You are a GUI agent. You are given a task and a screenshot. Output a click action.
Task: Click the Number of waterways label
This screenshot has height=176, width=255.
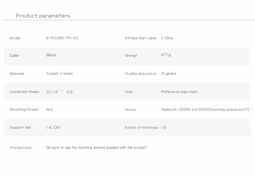(x=141, y=128)
